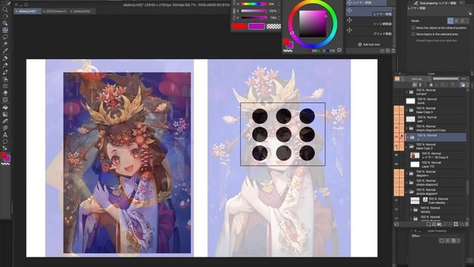Select the Correct line tool
This screenshot has height=267, width=474.
click(x=5, y=148)
